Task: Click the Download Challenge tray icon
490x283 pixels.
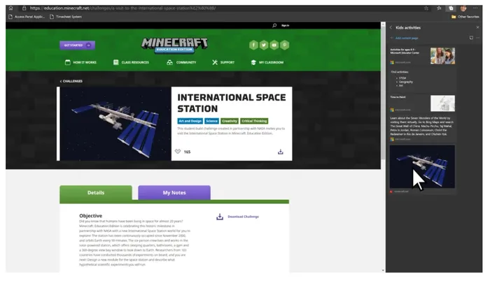Action: (220, 217)
